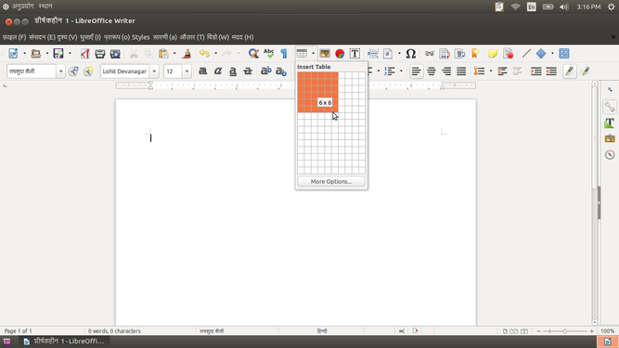Click the More Options... button
The image size is (619, 348).
(330, 182)
